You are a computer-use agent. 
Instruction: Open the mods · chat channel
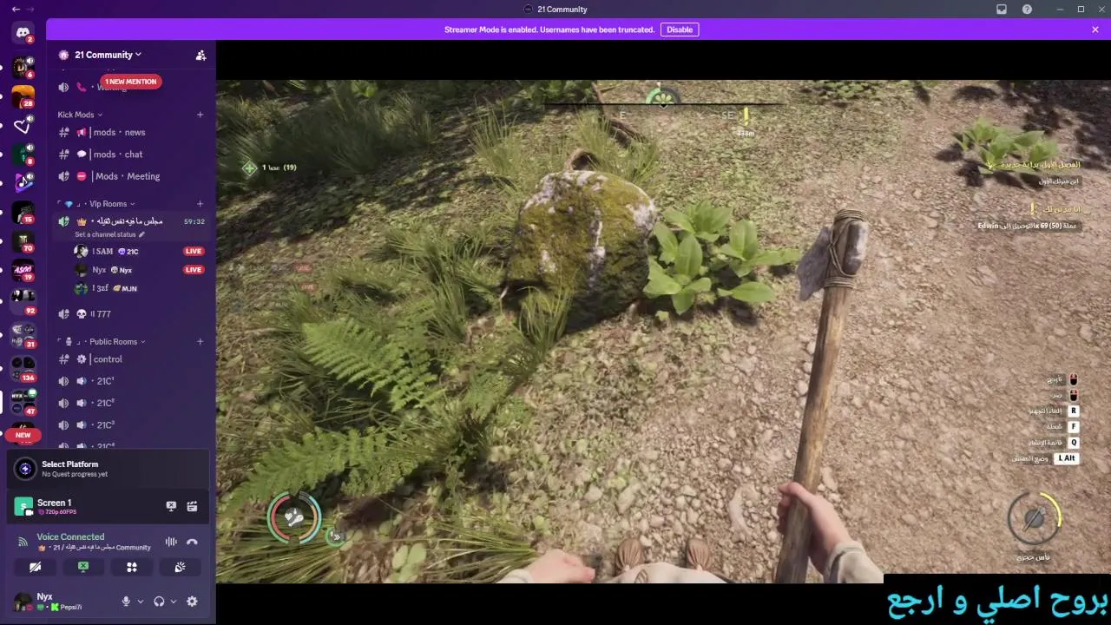point(132,155)
